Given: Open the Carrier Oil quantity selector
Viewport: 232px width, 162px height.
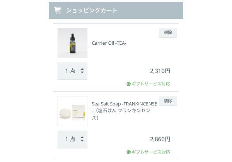Looking at the screenshot, I should click(72, 71).
